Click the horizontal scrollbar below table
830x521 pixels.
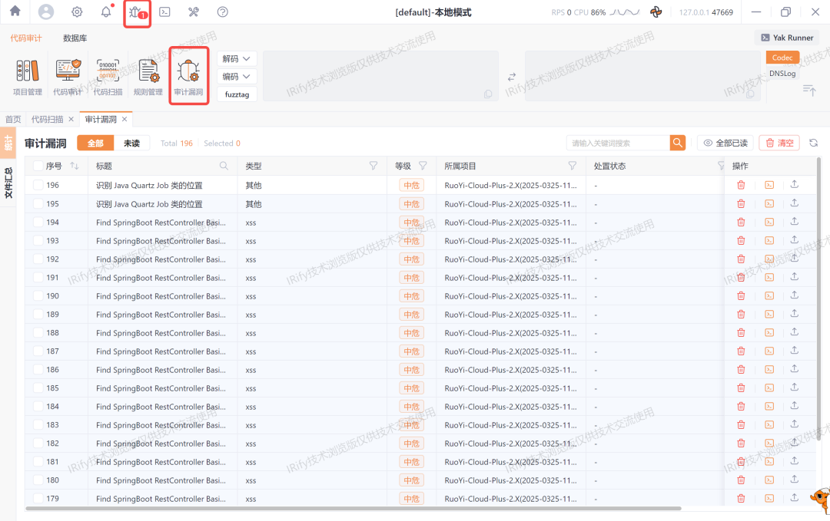point(353,508)
